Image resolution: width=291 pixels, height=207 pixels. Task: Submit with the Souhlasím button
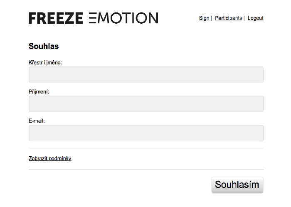[237, 185]
